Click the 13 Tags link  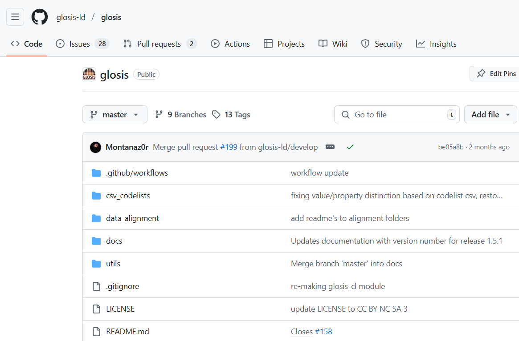click(x=231, y=115)
